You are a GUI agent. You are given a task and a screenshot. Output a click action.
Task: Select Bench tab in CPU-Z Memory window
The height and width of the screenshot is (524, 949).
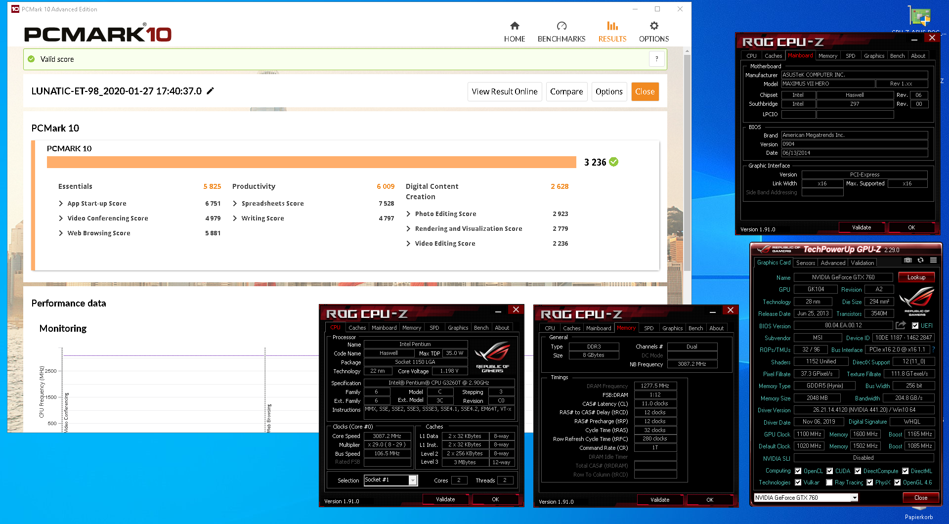[695, 328]
